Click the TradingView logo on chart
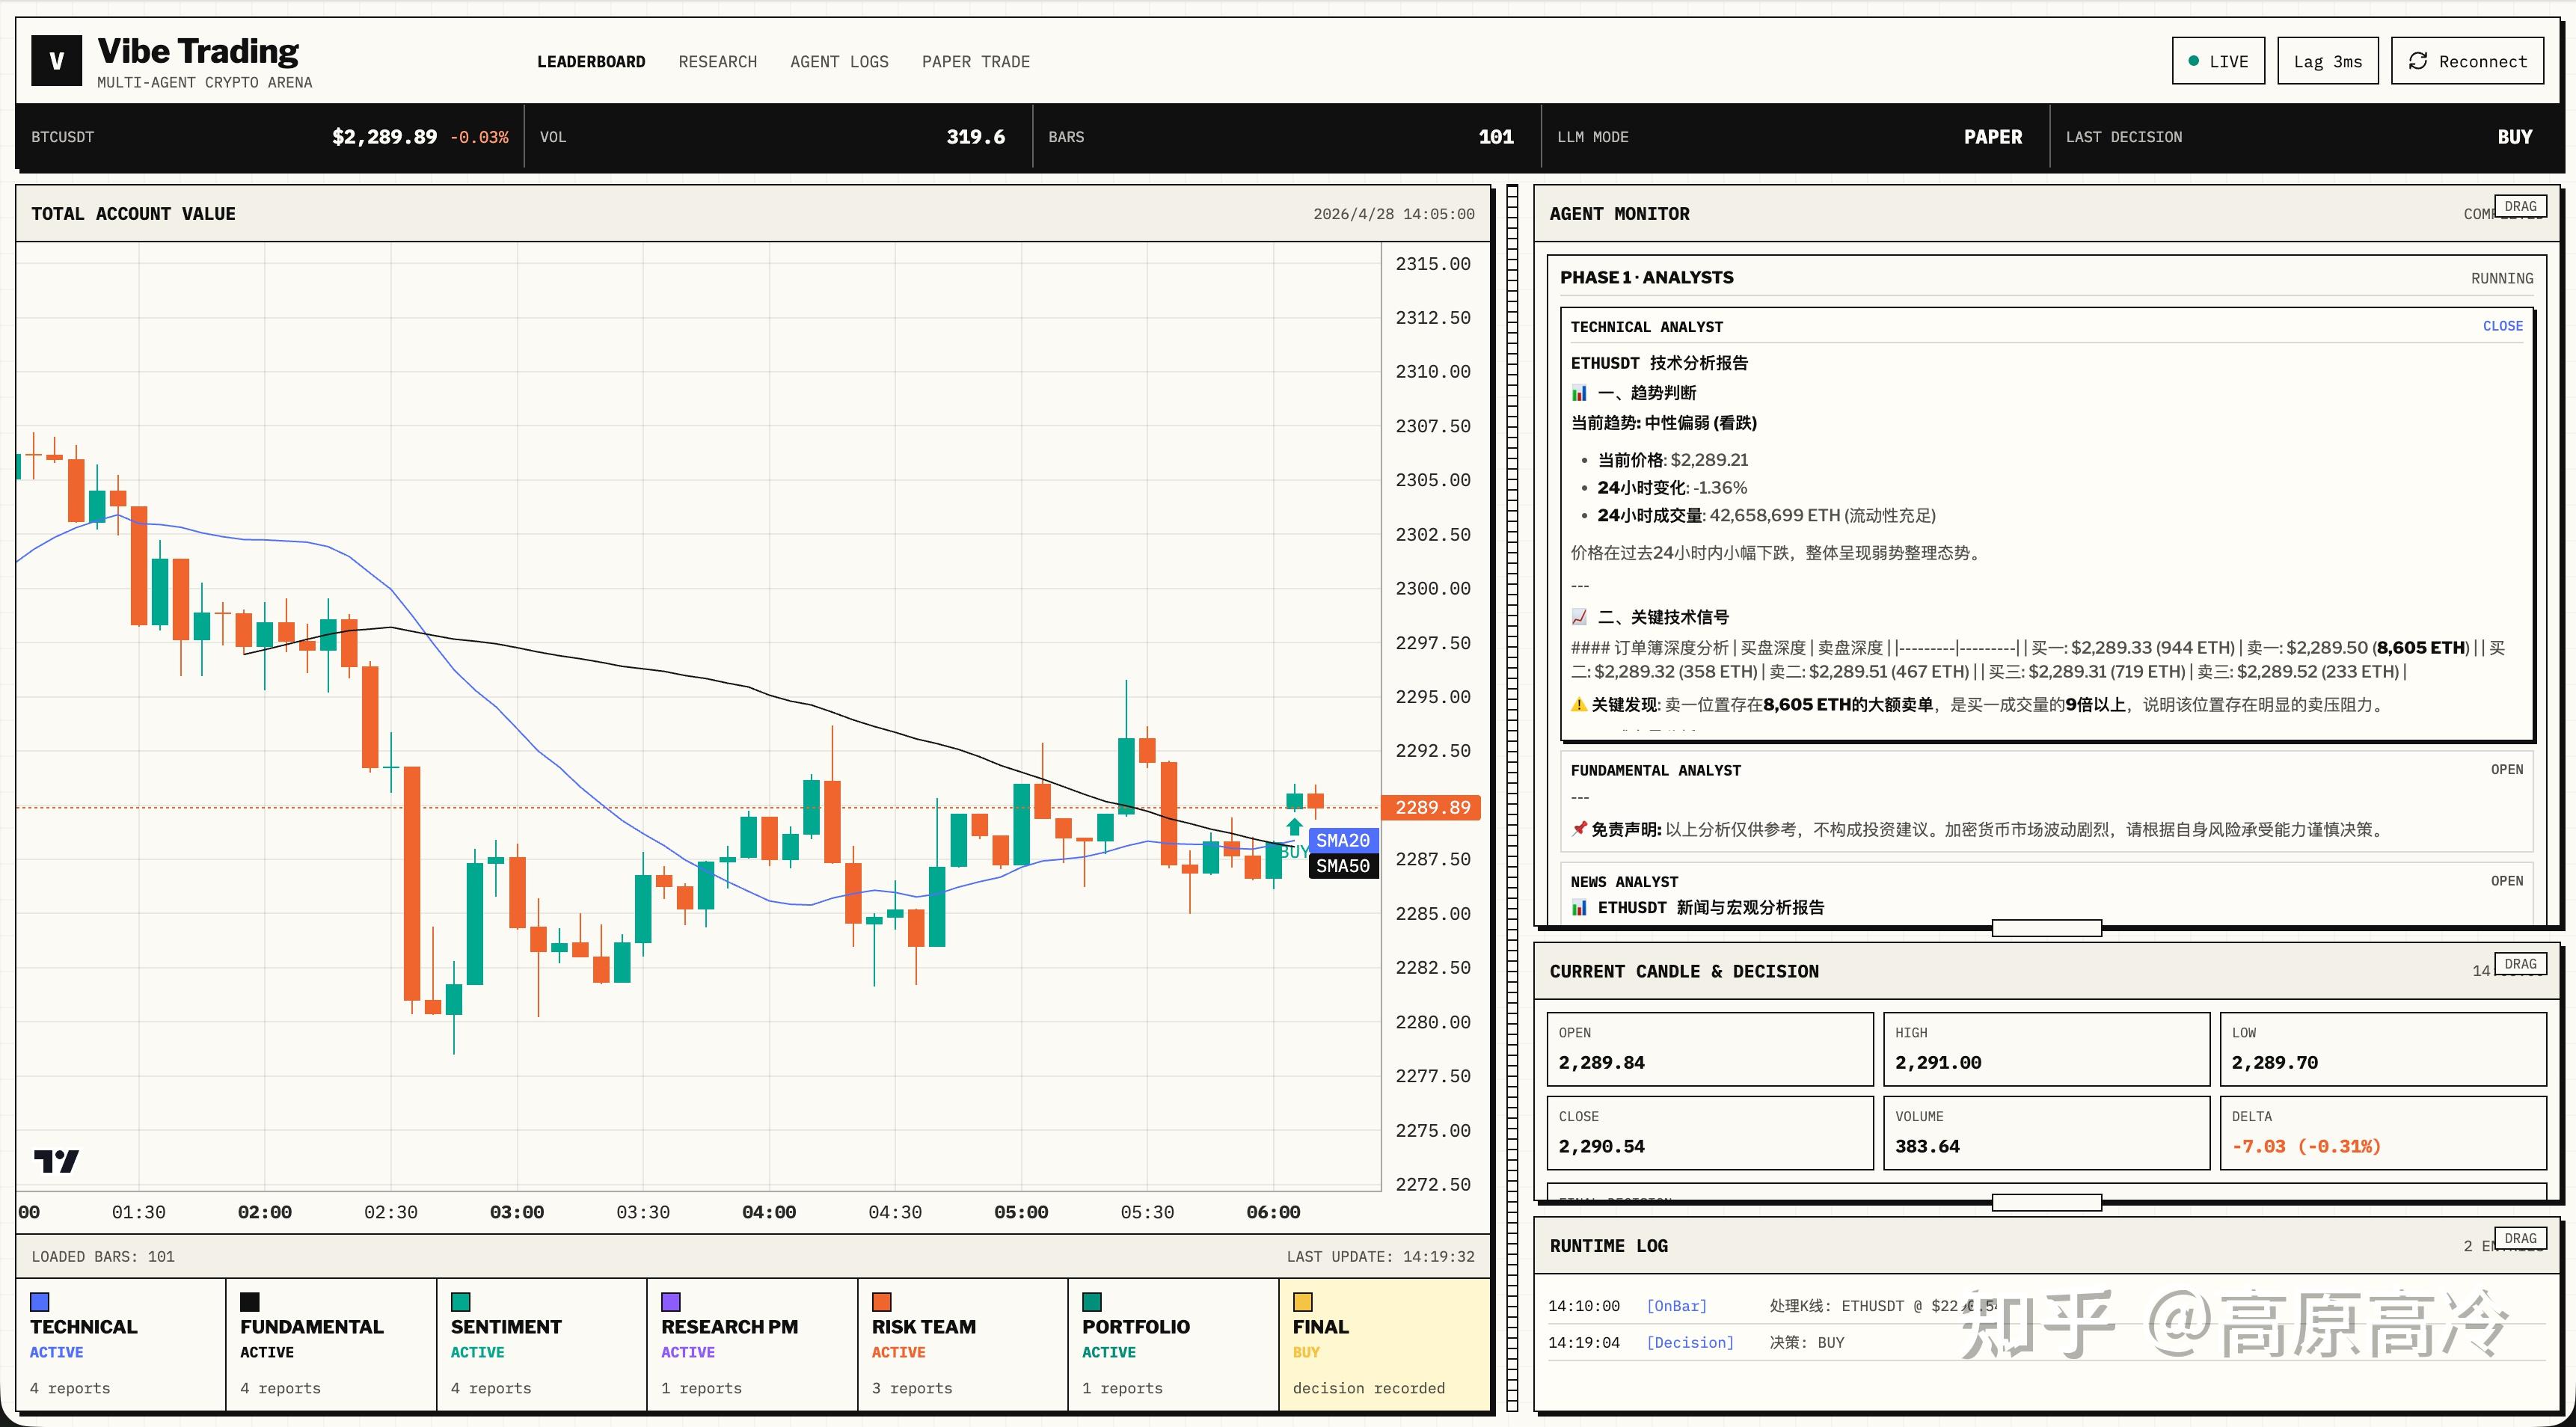 [x=56, y=1160]
